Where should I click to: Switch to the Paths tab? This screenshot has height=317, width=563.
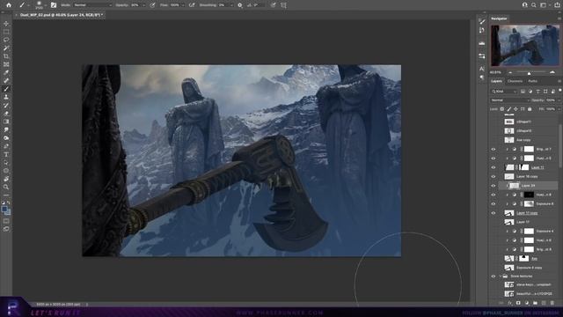(533, 81)
